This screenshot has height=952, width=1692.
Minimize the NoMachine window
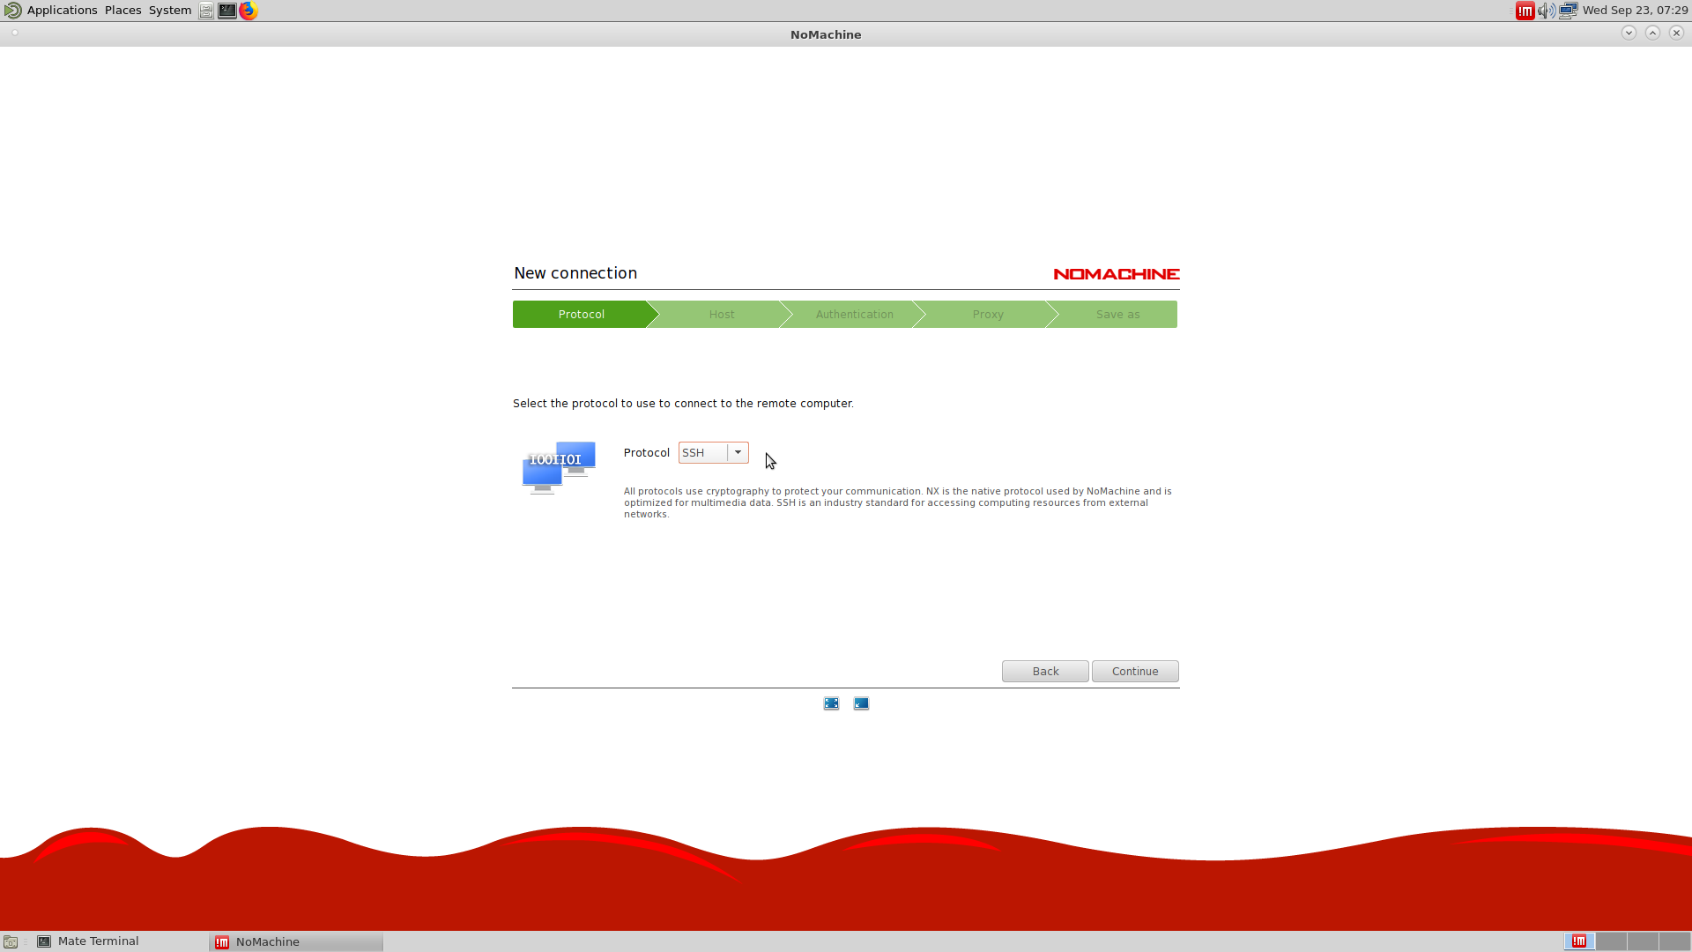(x=1629, y=33)
